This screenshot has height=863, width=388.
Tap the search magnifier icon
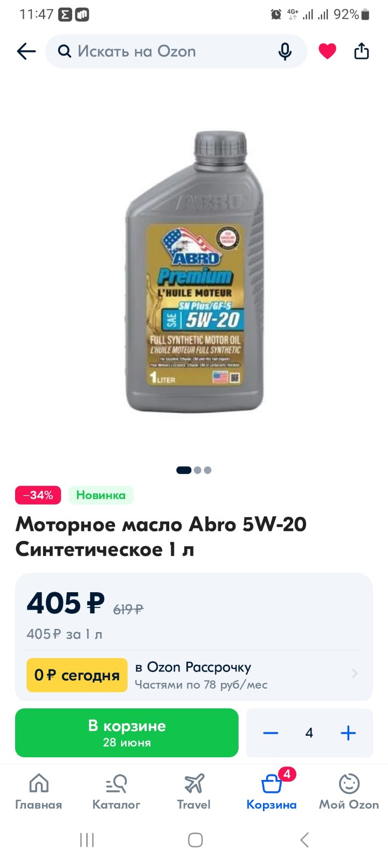[65, 51]
